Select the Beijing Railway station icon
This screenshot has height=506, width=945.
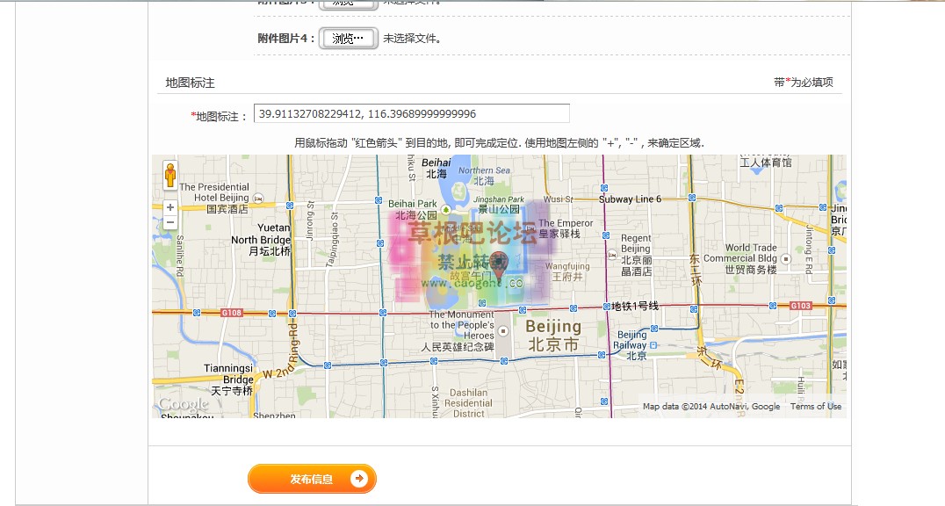coord(653,344)
